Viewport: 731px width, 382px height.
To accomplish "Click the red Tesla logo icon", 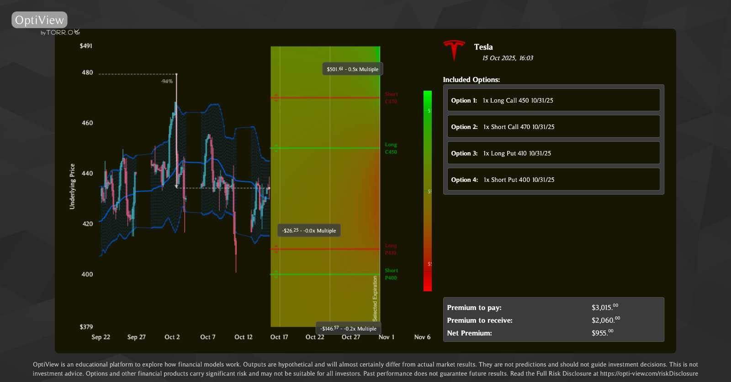I will pyautogui.click(x=454, y=49).
